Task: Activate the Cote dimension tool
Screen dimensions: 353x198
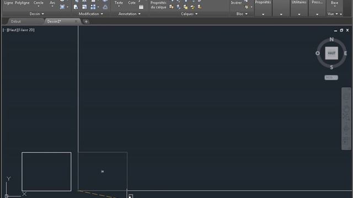Action: click(x=132, y=3)
